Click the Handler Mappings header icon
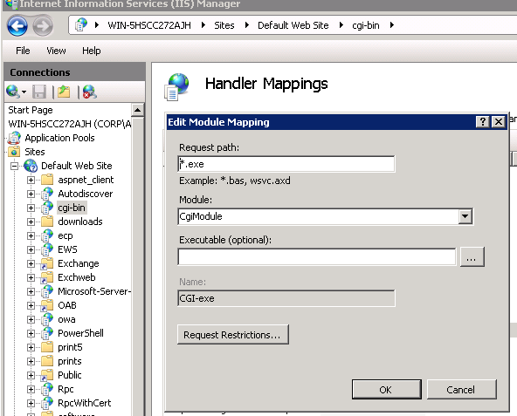The width and height of the screenshot is (517, 416). 176,86
